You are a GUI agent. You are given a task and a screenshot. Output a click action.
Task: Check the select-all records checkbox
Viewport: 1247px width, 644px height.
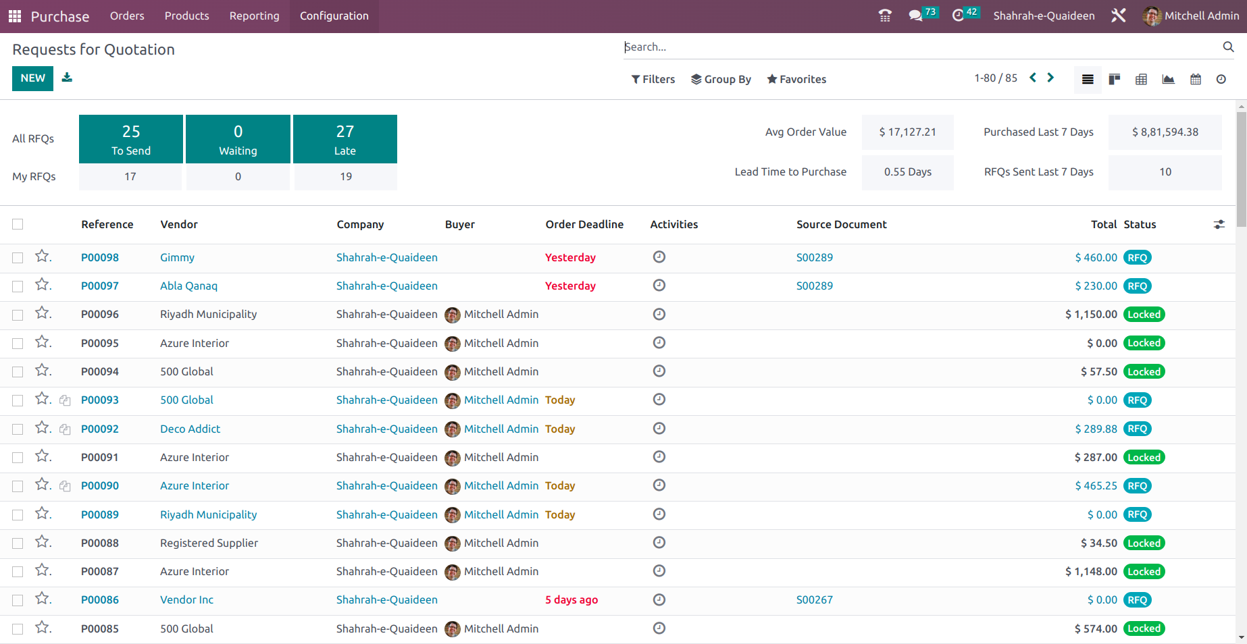pos(18,223)
